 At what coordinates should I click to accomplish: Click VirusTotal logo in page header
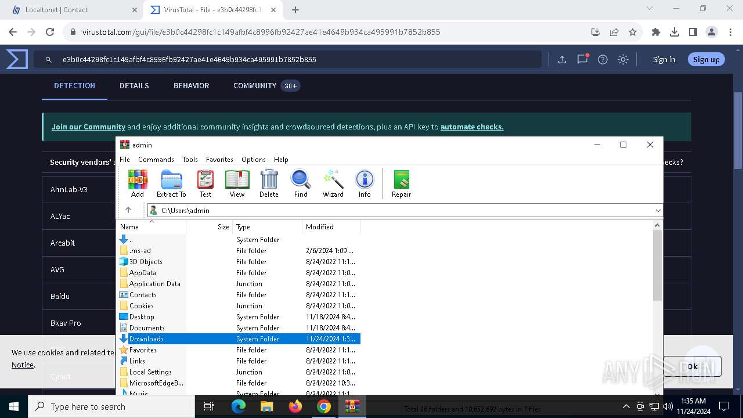point(17,59)
